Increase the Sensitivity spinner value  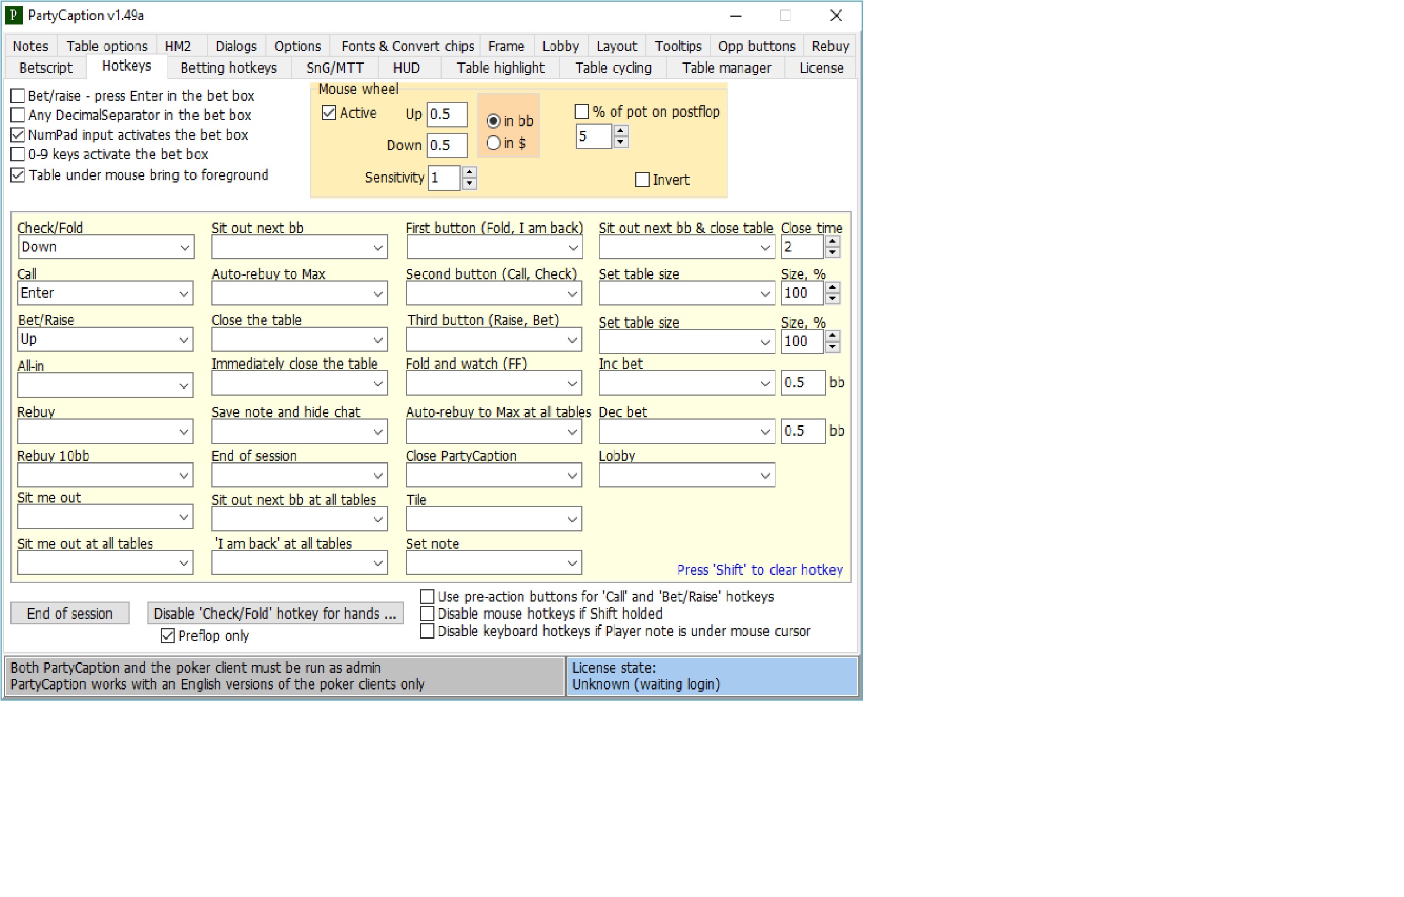coord(469,172)
